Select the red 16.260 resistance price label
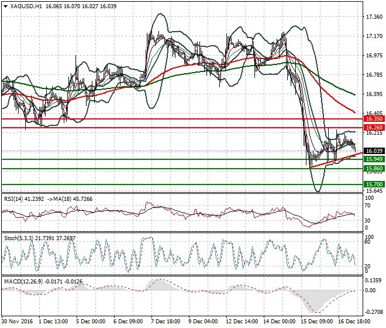Screen dimensions: 386x328 pyautogui.click(x=374, y=128)
